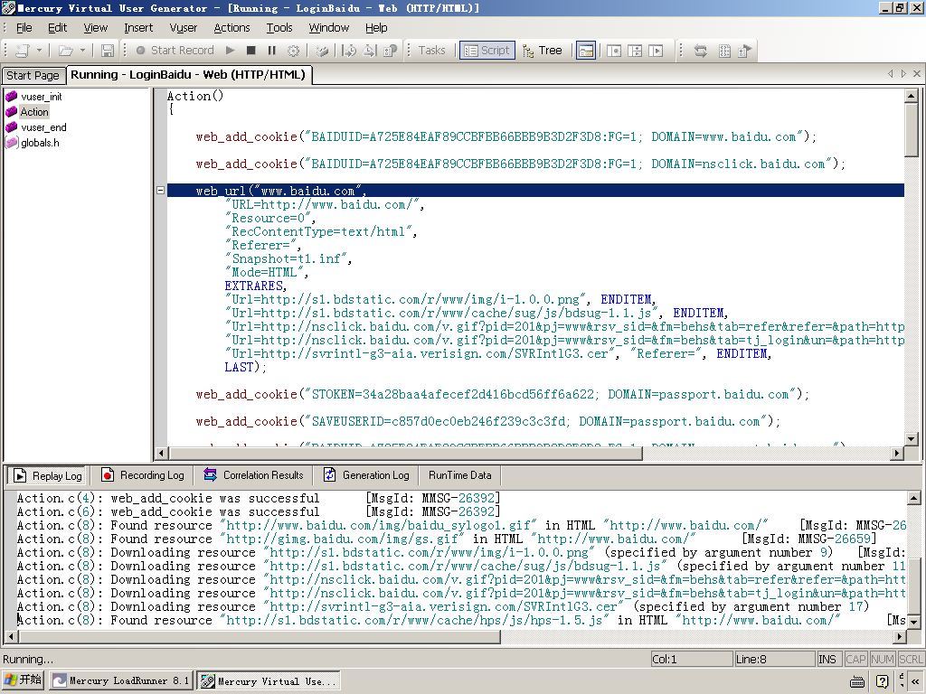The width and height of the screenshot is (926, 694).
Task: Toggle the output window button beside Tree
Action: point(586,51)
